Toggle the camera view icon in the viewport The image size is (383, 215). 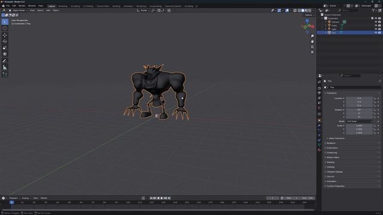[312, 47]
